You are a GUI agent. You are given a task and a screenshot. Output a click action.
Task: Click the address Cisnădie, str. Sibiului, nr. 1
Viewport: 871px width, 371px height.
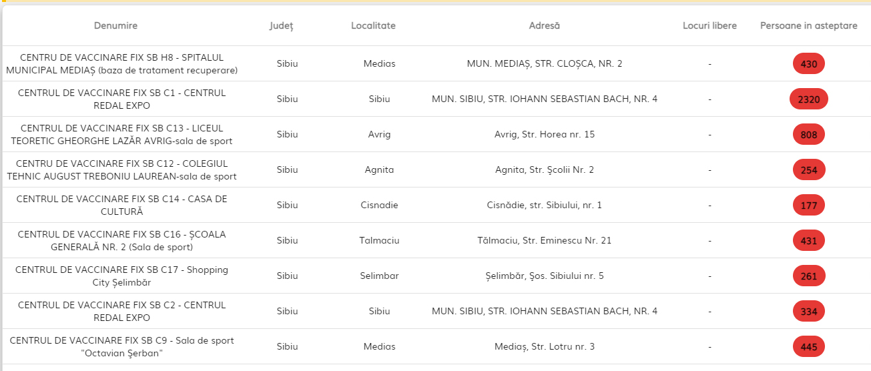click(545, 205)
